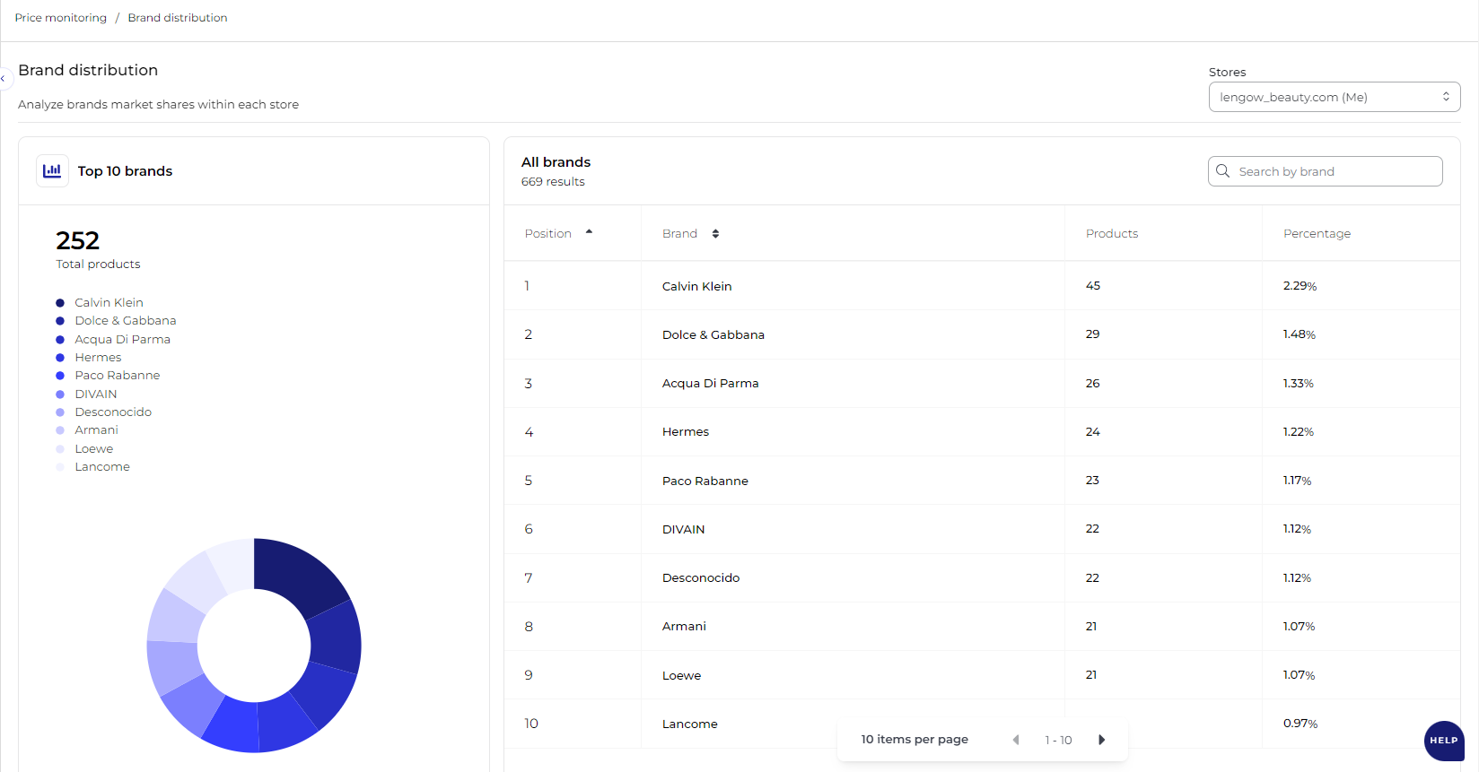The image size is (1479, 772).
Task: Open the round HELP button
Action: [x=1443, y=741]
